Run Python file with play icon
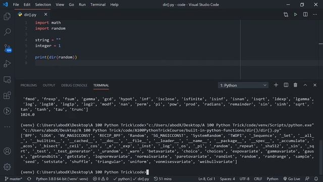Image resolution: width=323 pixels, height=182 pixels. coord(296,15)
